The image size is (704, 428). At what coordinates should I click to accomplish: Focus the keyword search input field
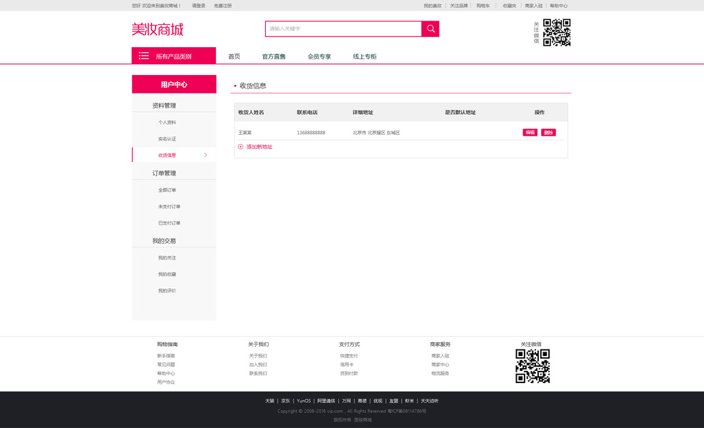[344, 29]
